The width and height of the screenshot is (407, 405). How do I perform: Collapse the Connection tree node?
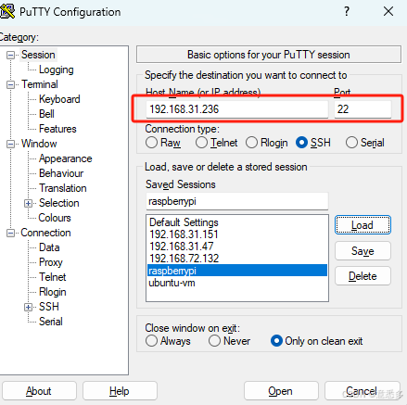pos(10,233)
